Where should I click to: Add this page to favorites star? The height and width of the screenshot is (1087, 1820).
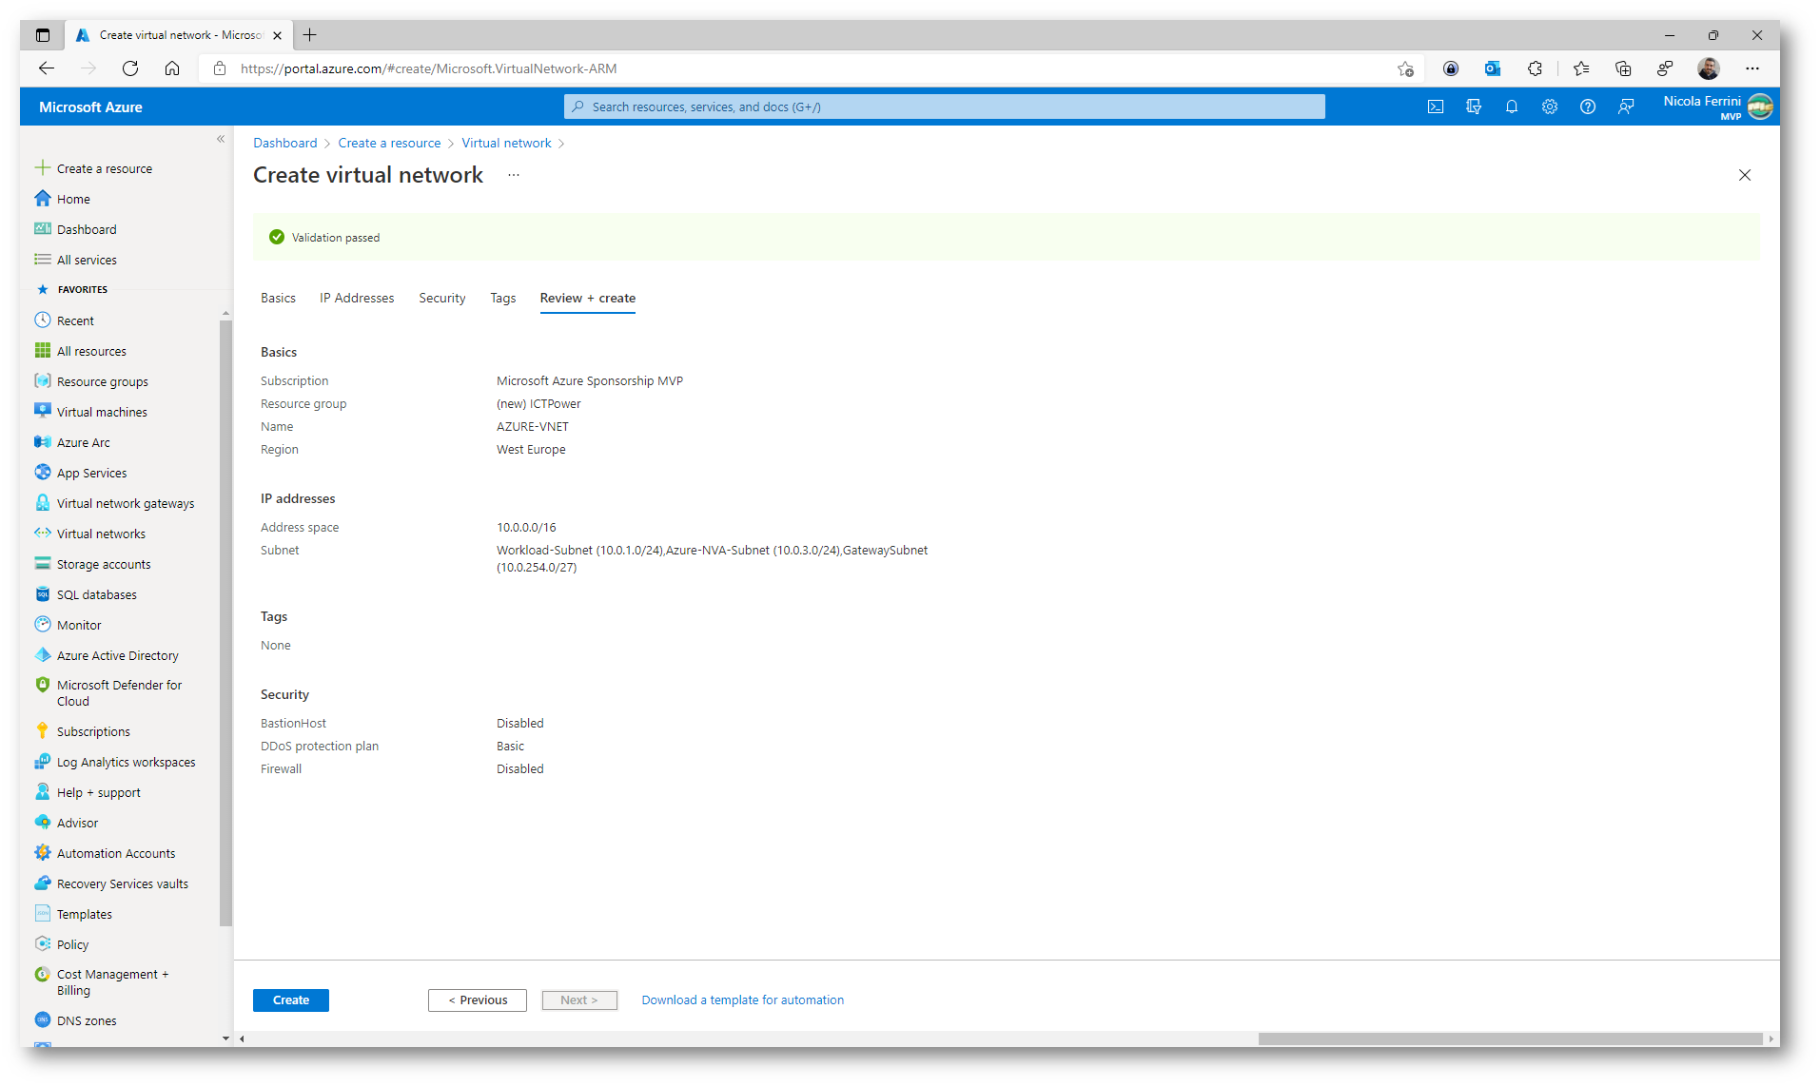pyautogui.click(x=1405, y=68)
